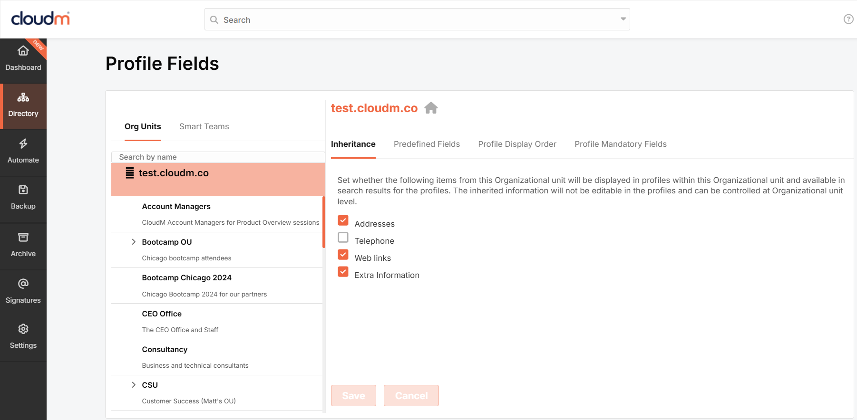
Task: Click the magnifier icon in the search bar
Action: [x=214, y=19]
